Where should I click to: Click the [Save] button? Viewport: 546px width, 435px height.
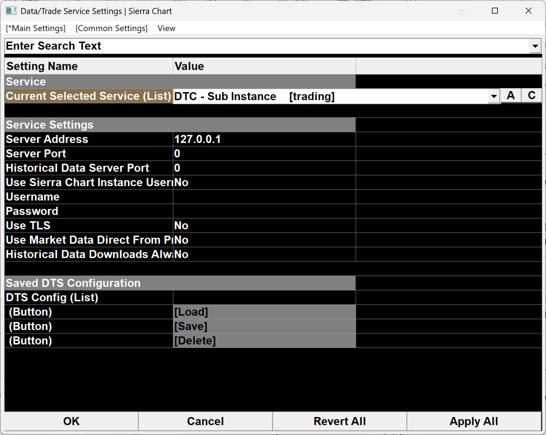coord(264,326)
